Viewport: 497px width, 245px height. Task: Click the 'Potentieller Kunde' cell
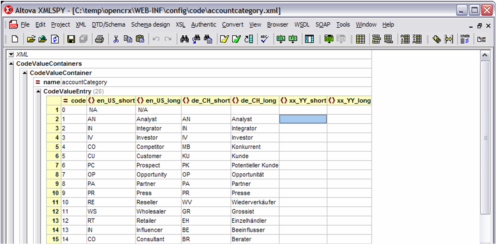(x=255, y=165)
